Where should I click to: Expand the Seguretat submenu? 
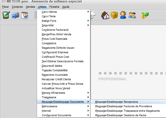pos(63,25)
